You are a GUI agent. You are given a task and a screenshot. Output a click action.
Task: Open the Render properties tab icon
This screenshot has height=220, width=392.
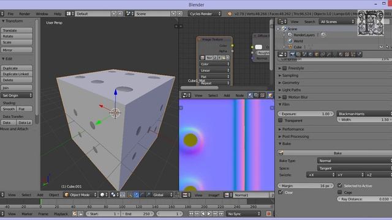293,54
